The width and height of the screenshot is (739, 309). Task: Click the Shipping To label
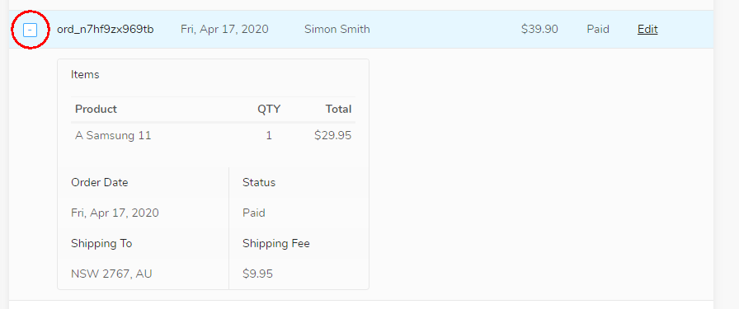pyautogui.click(x=101, y=244)
